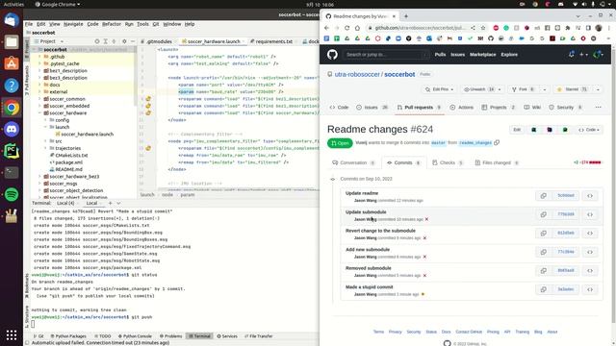Viewport: 616px width, 346px height.
Task: Open Python Console tool window tab
Action: [x=135, y=336]
